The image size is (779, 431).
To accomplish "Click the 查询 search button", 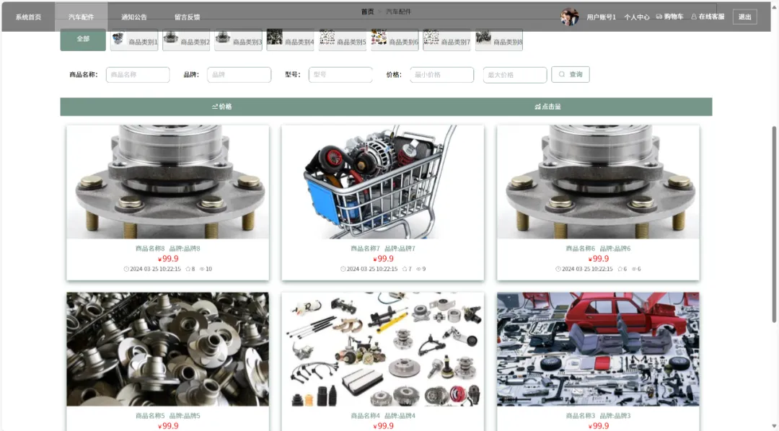I will pos(571,74).
